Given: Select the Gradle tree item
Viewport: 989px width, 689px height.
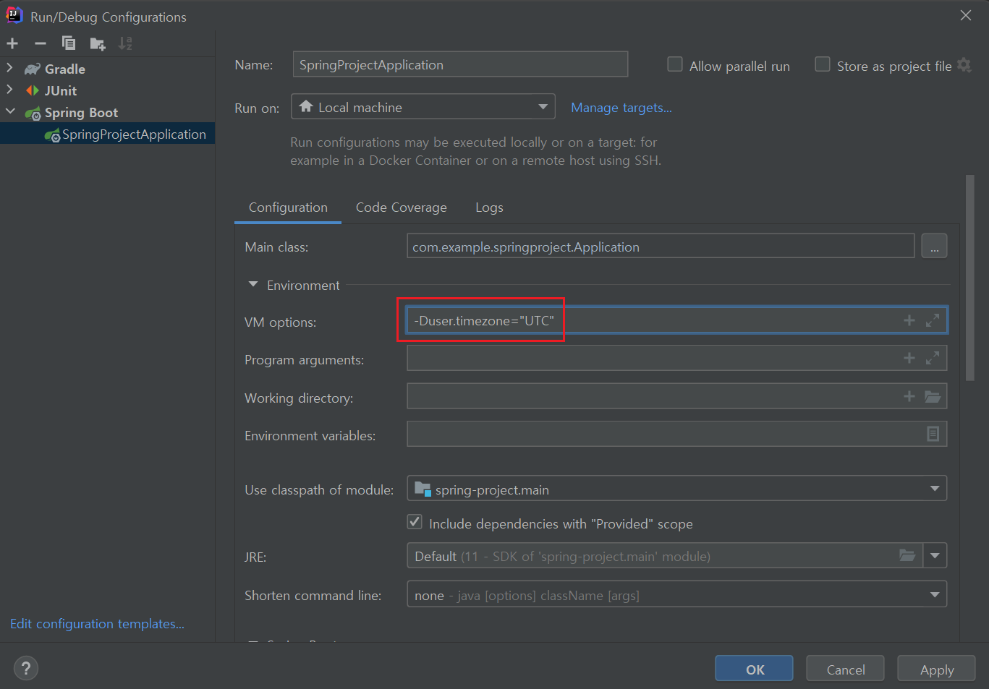Looking at the screenshot, I should [65, 69].
